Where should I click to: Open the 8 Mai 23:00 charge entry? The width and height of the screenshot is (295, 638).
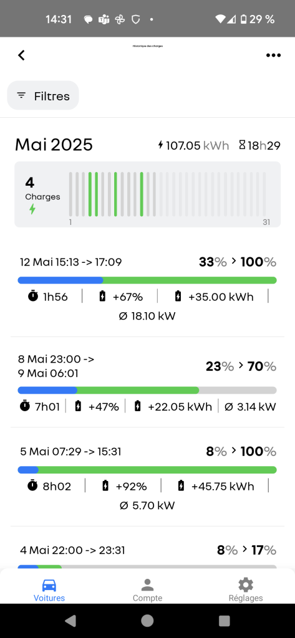[147, 382]
